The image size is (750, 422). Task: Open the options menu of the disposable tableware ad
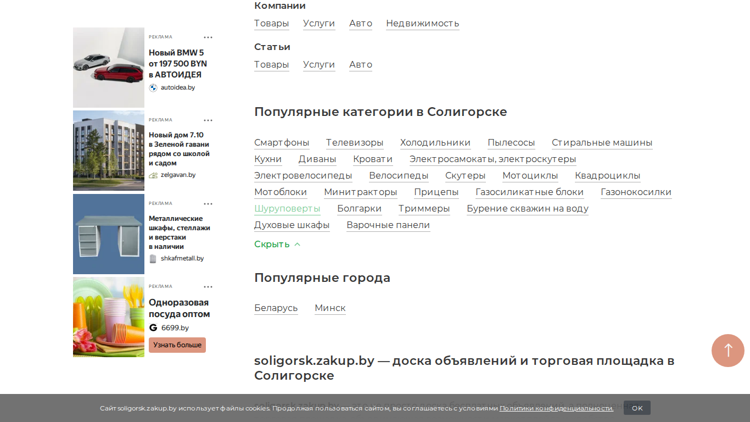[x=208, y=287]
